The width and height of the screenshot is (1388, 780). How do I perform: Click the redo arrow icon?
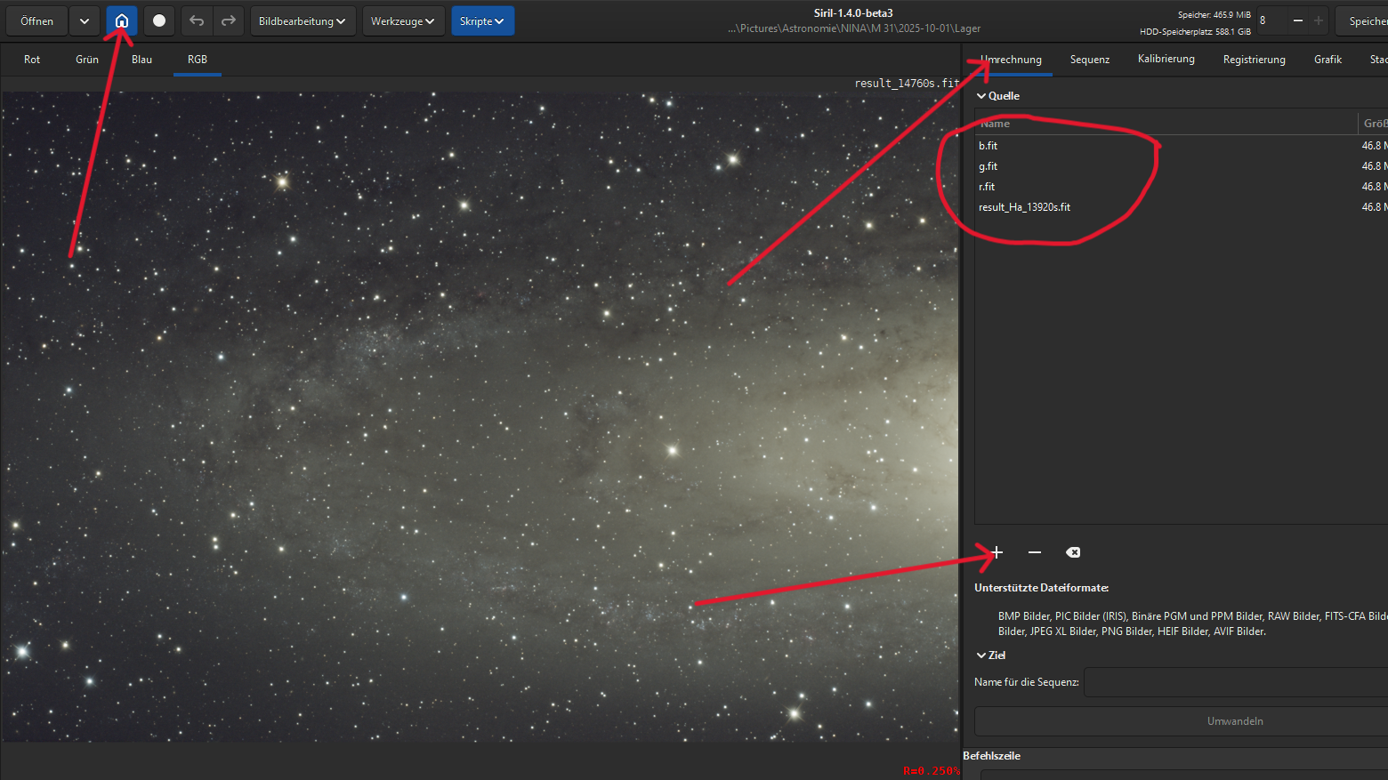point(229,20)
